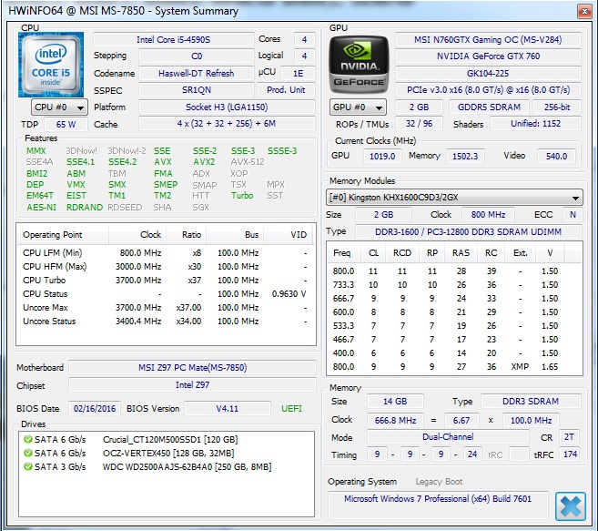598x531 pixels.
Task: Click the CL column header
Action: click(x=373, y=253)
